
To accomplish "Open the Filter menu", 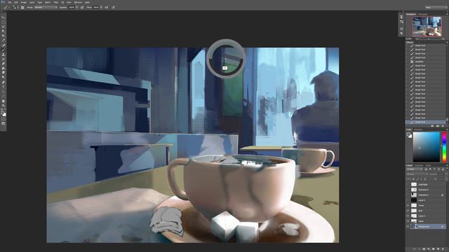I will click(56, 2).
